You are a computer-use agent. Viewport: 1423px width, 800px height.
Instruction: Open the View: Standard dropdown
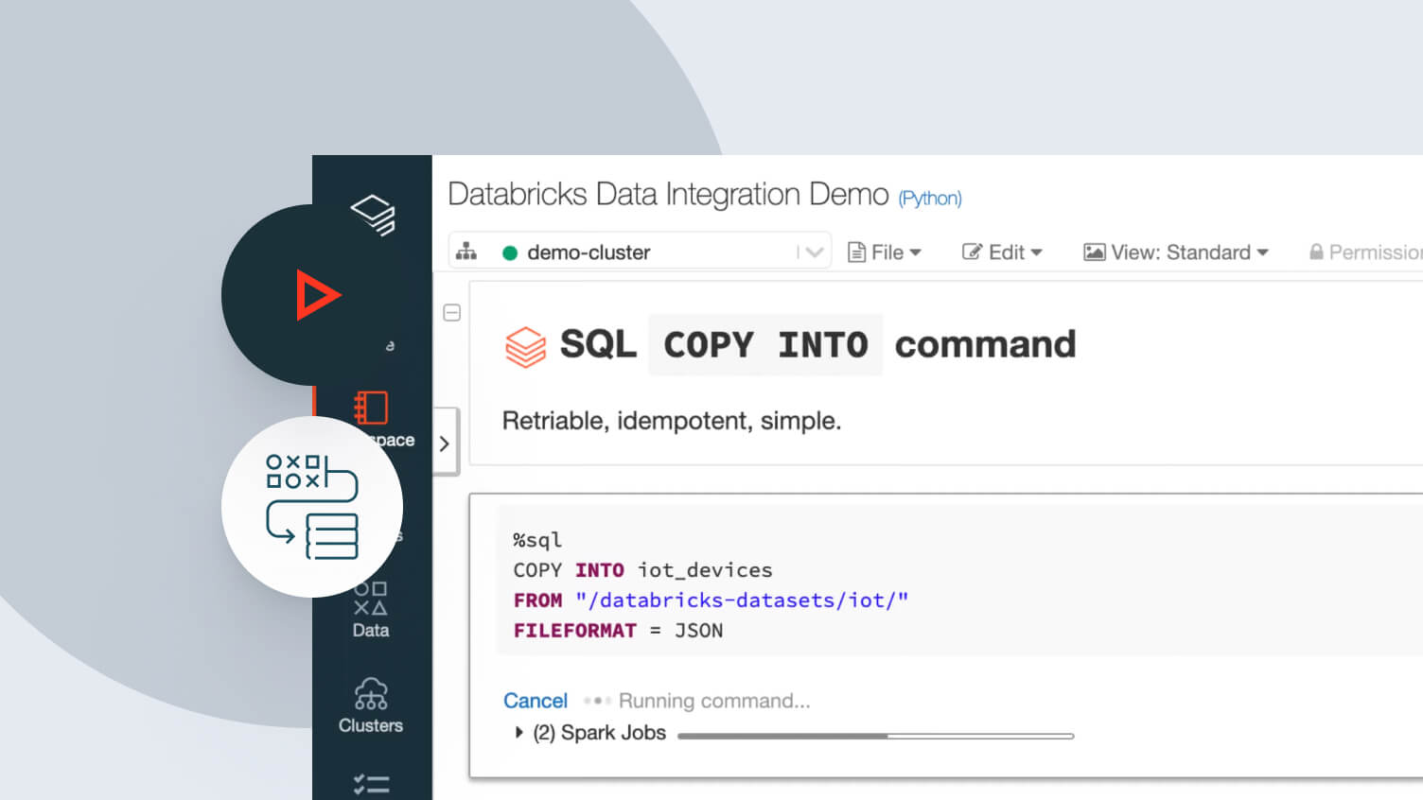[x=1176, y=252]
